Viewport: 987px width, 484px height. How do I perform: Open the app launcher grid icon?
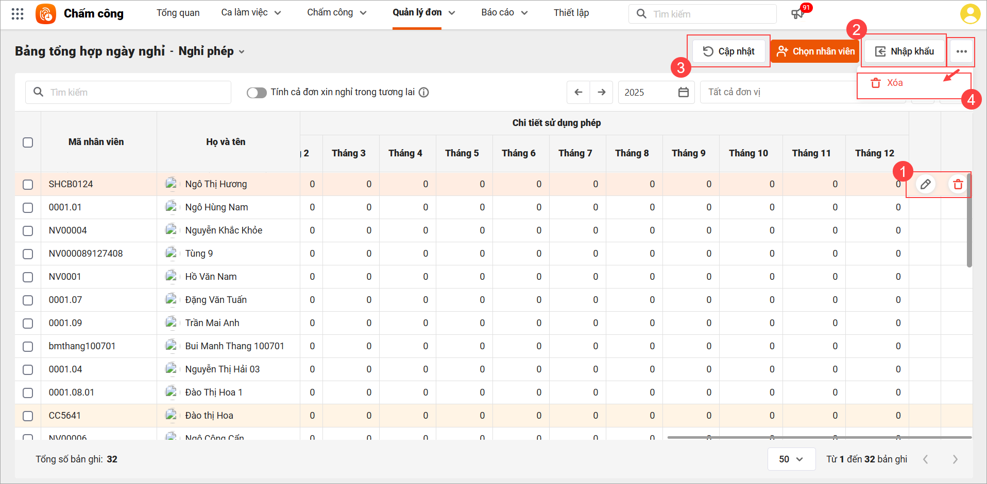pyautogui.click(x=18, y=14)
